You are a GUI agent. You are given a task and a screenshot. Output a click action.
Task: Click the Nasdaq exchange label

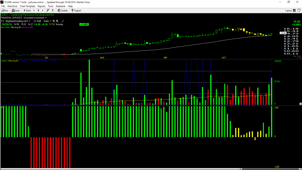(x=60, y=24)
